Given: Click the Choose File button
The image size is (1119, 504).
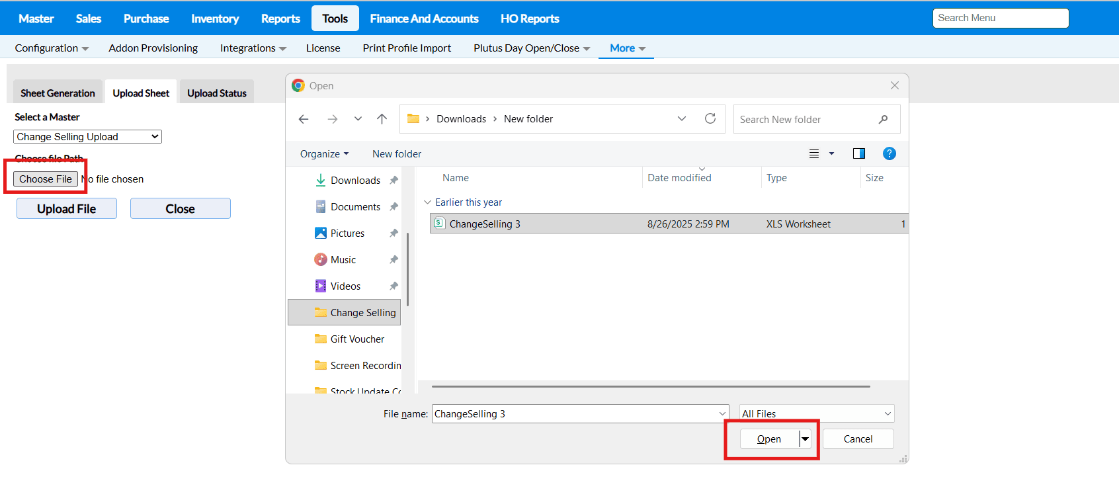Looking at the screenshot, I should (x=46, y=179).
